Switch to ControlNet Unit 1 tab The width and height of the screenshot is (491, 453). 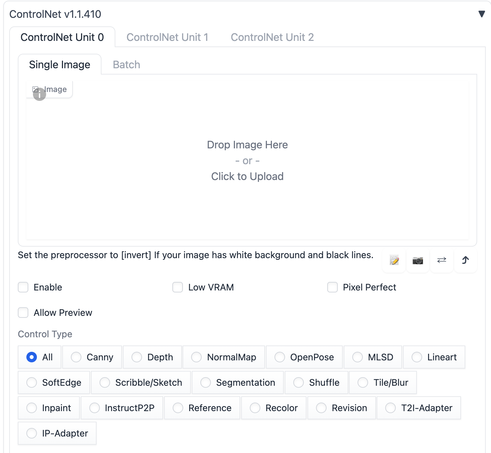(x=167, y=37)
